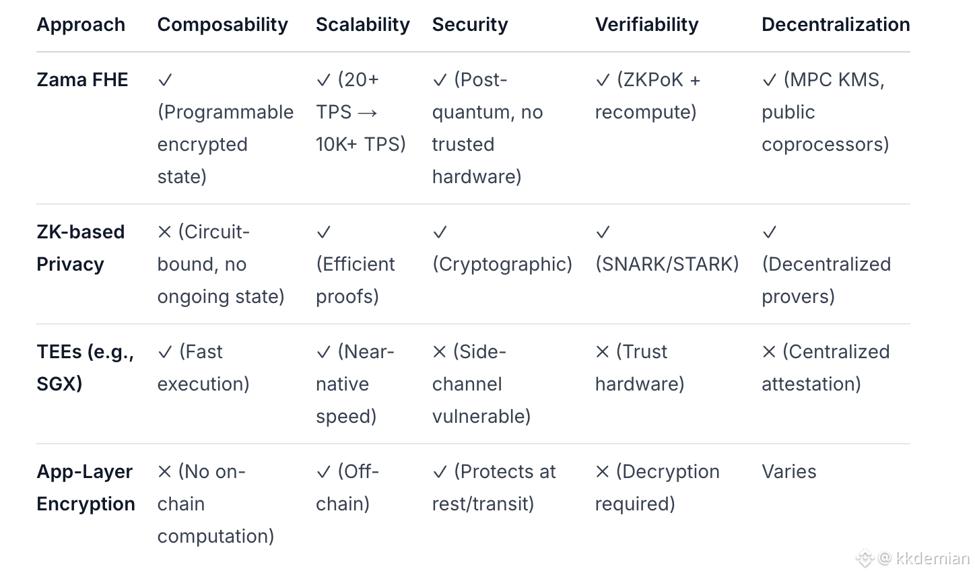The height and width of the screenshot is (575, 975).
Task: Click the cross mark before "Centralized attestation"
Action: tap(769, 352)
